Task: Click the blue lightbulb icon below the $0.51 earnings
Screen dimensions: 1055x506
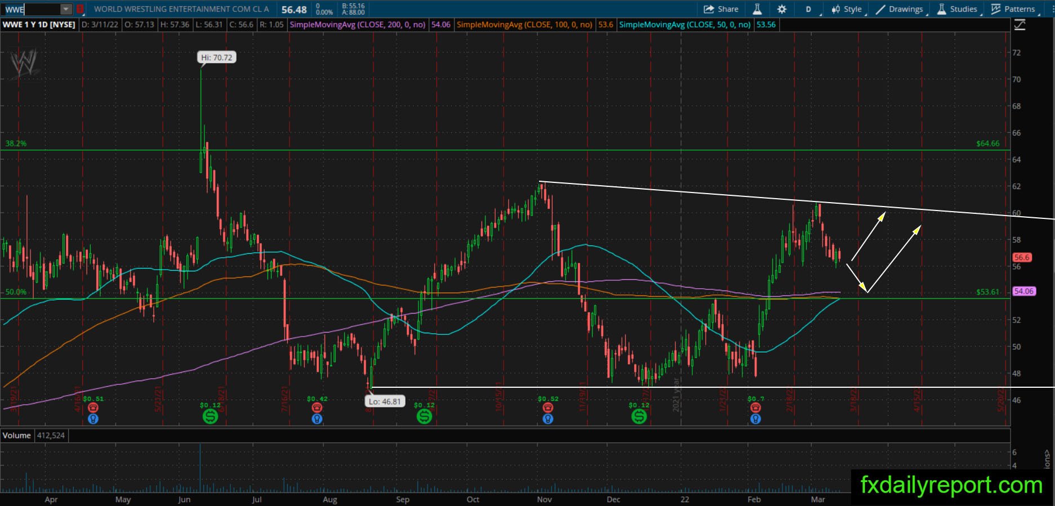Action: pos(93,419)
